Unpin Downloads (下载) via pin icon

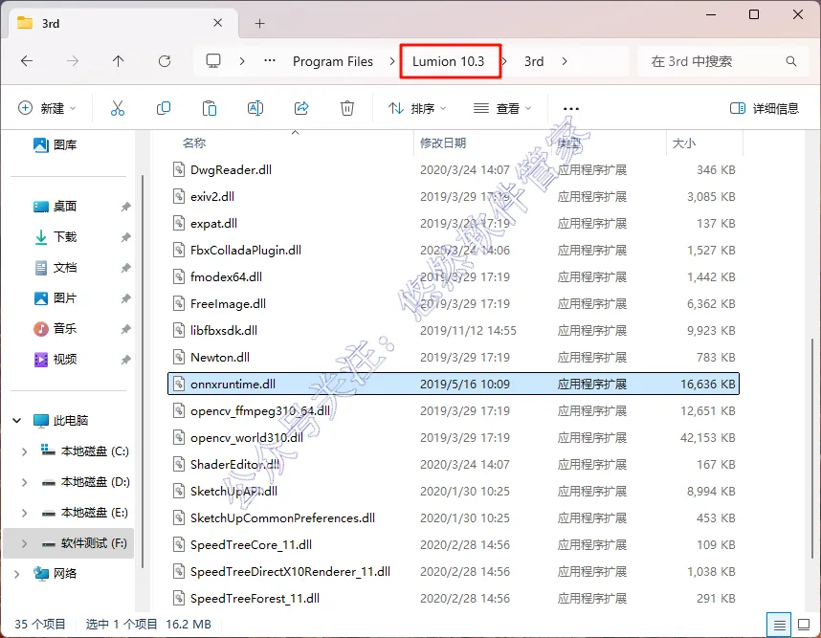[x=125, y=237]
